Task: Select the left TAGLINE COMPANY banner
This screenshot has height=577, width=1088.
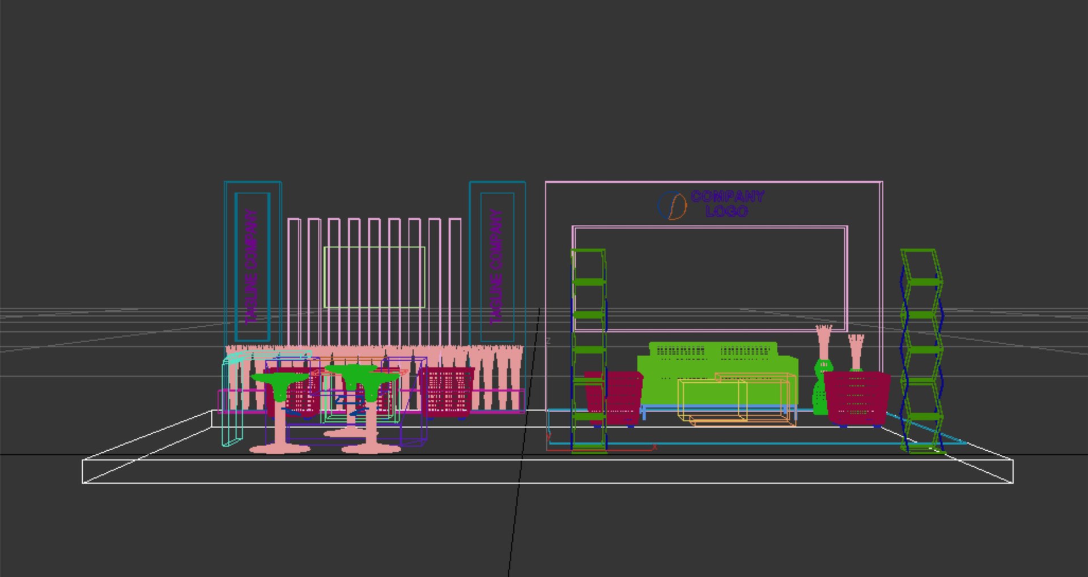Action: pos(252,266)
